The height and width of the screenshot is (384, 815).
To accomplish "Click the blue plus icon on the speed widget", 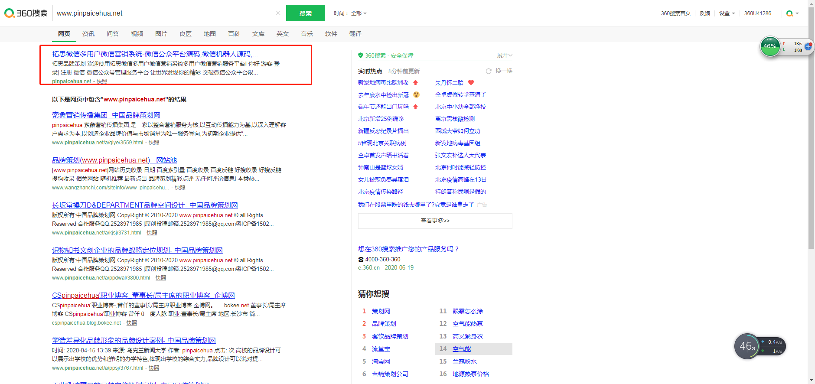I will 808,46.
